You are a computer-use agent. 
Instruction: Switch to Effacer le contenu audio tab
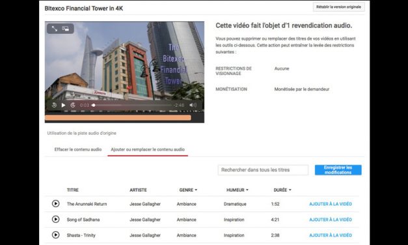78,149
